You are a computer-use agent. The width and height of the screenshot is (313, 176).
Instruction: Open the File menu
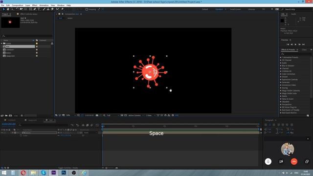click(2, 5)
